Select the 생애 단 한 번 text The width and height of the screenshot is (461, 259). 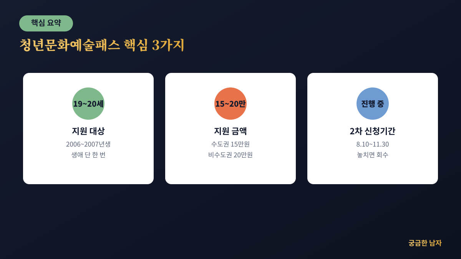(x=88, y=155)
